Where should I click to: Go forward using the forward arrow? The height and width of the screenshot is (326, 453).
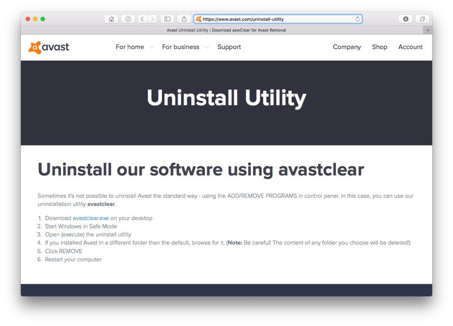pos(152,19)
